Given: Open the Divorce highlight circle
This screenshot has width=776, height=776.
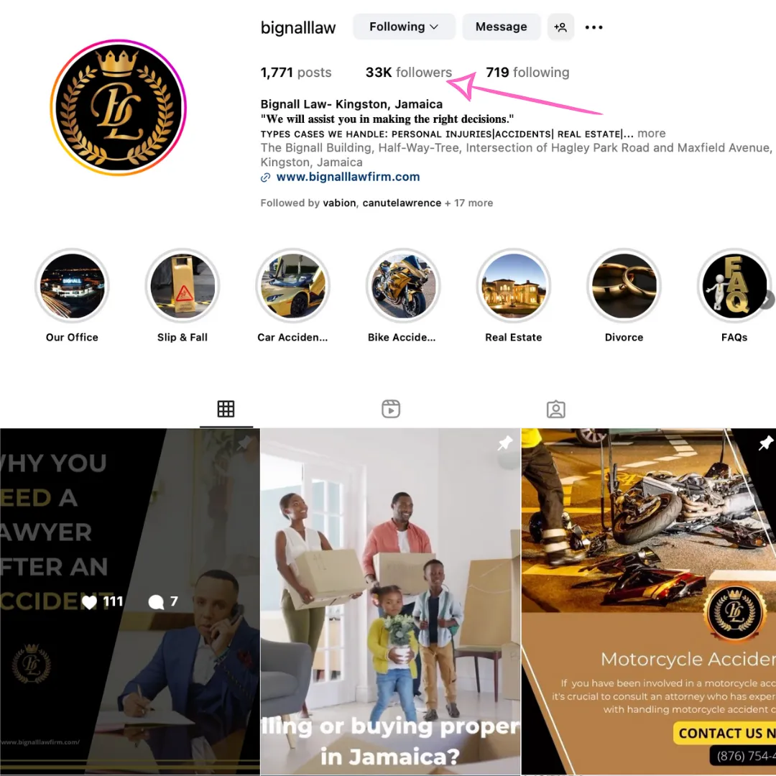Looking at the screenshot, I should coord(624,285).
